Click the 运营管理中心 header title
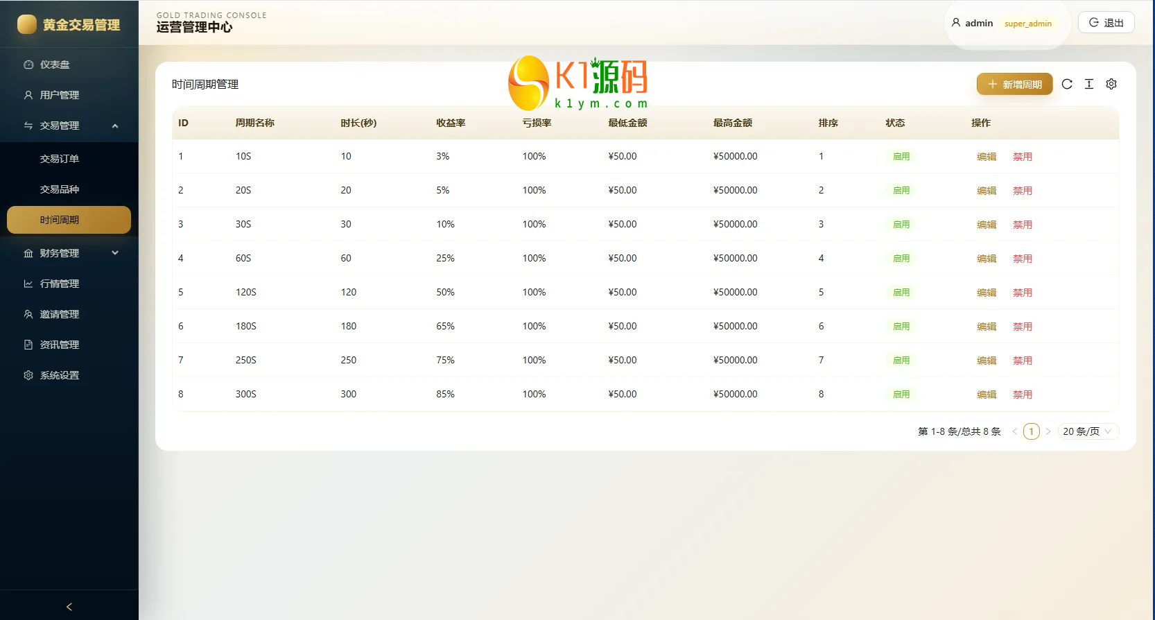This screenshot has height=620, width=1155. [x=194, y=28]
